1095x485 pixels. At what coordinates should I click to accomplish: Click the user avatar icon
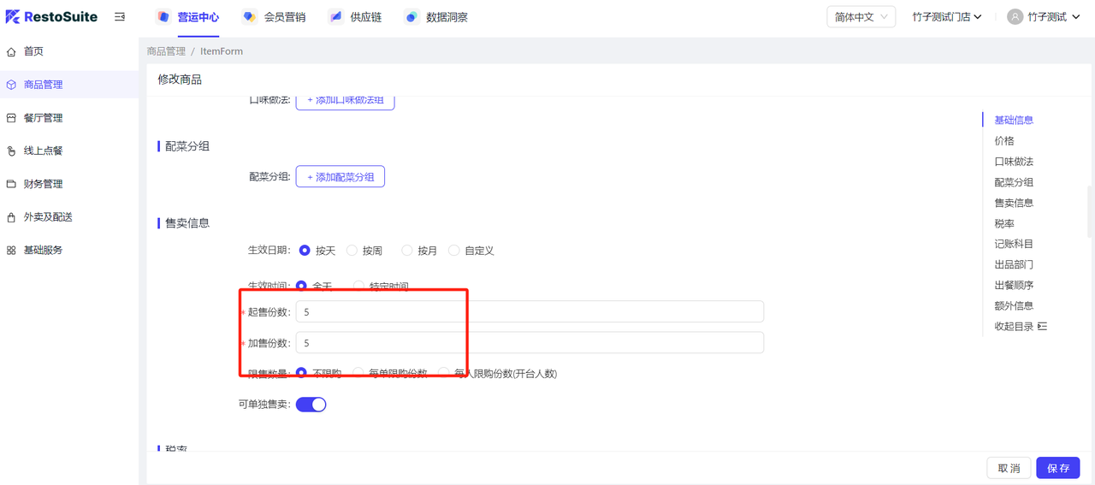[x=1015, y=17]
